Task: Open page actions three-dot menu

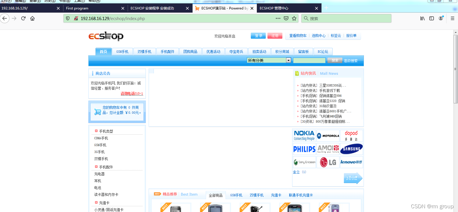Action: 278,18
